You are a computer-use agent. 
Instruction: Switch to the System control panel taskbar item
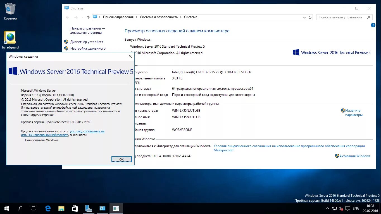[x=102, y=208]
